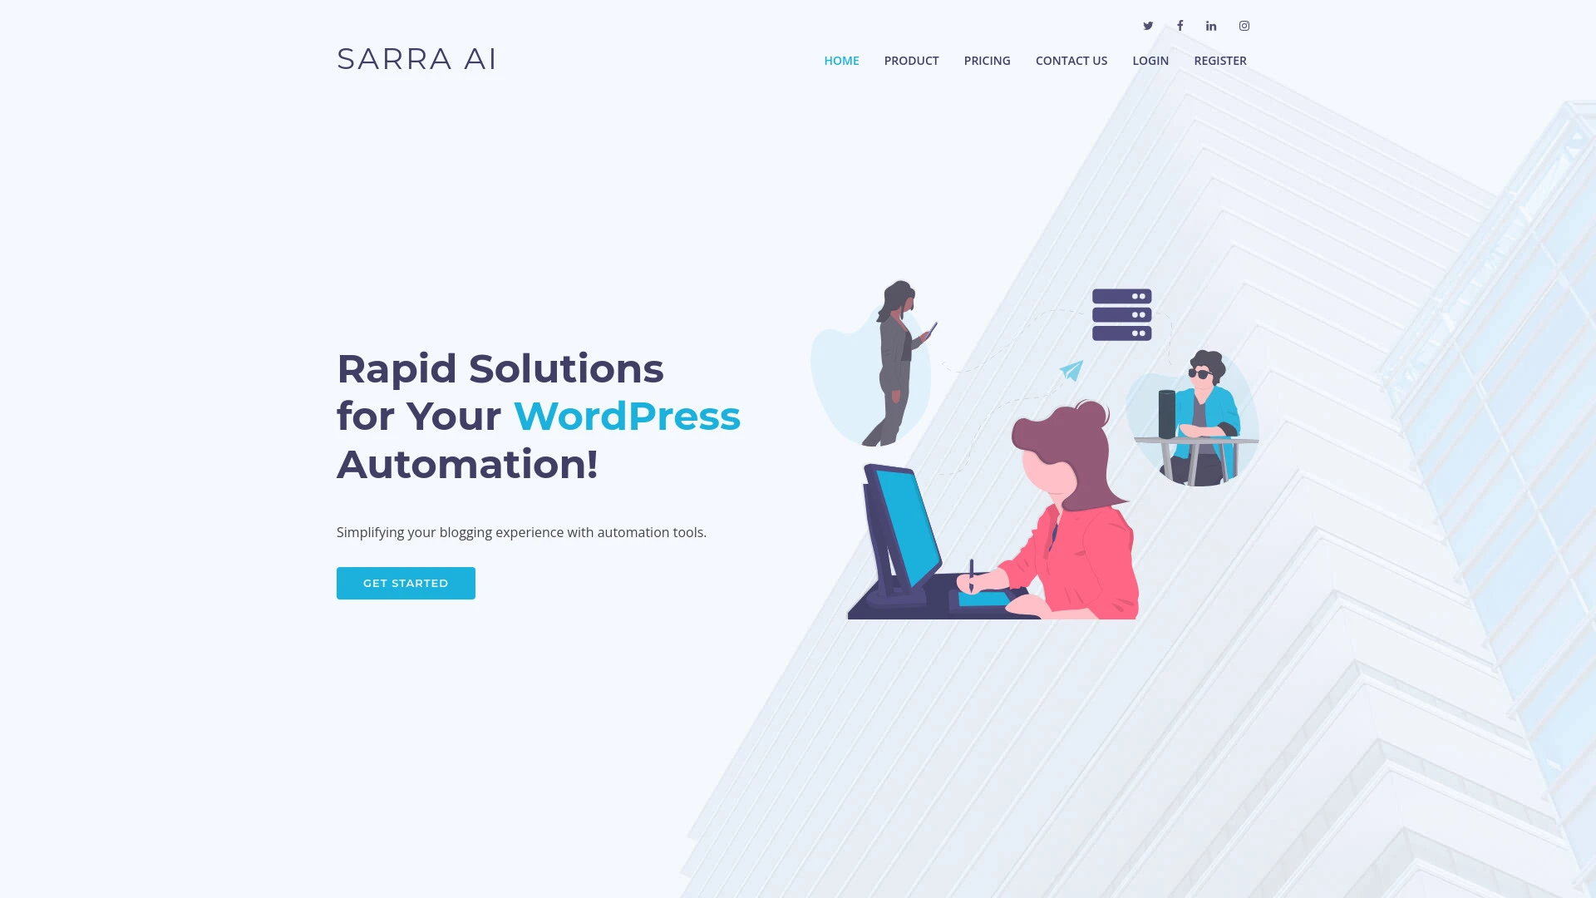Viewport: 1596px width, 898px height.
Task: Click the GET STARTED button
Action: click(x=406, y=582)
